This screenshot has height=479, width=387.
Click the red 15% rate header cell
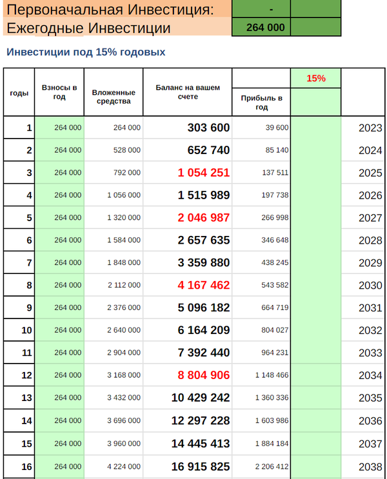coord(315,78)
